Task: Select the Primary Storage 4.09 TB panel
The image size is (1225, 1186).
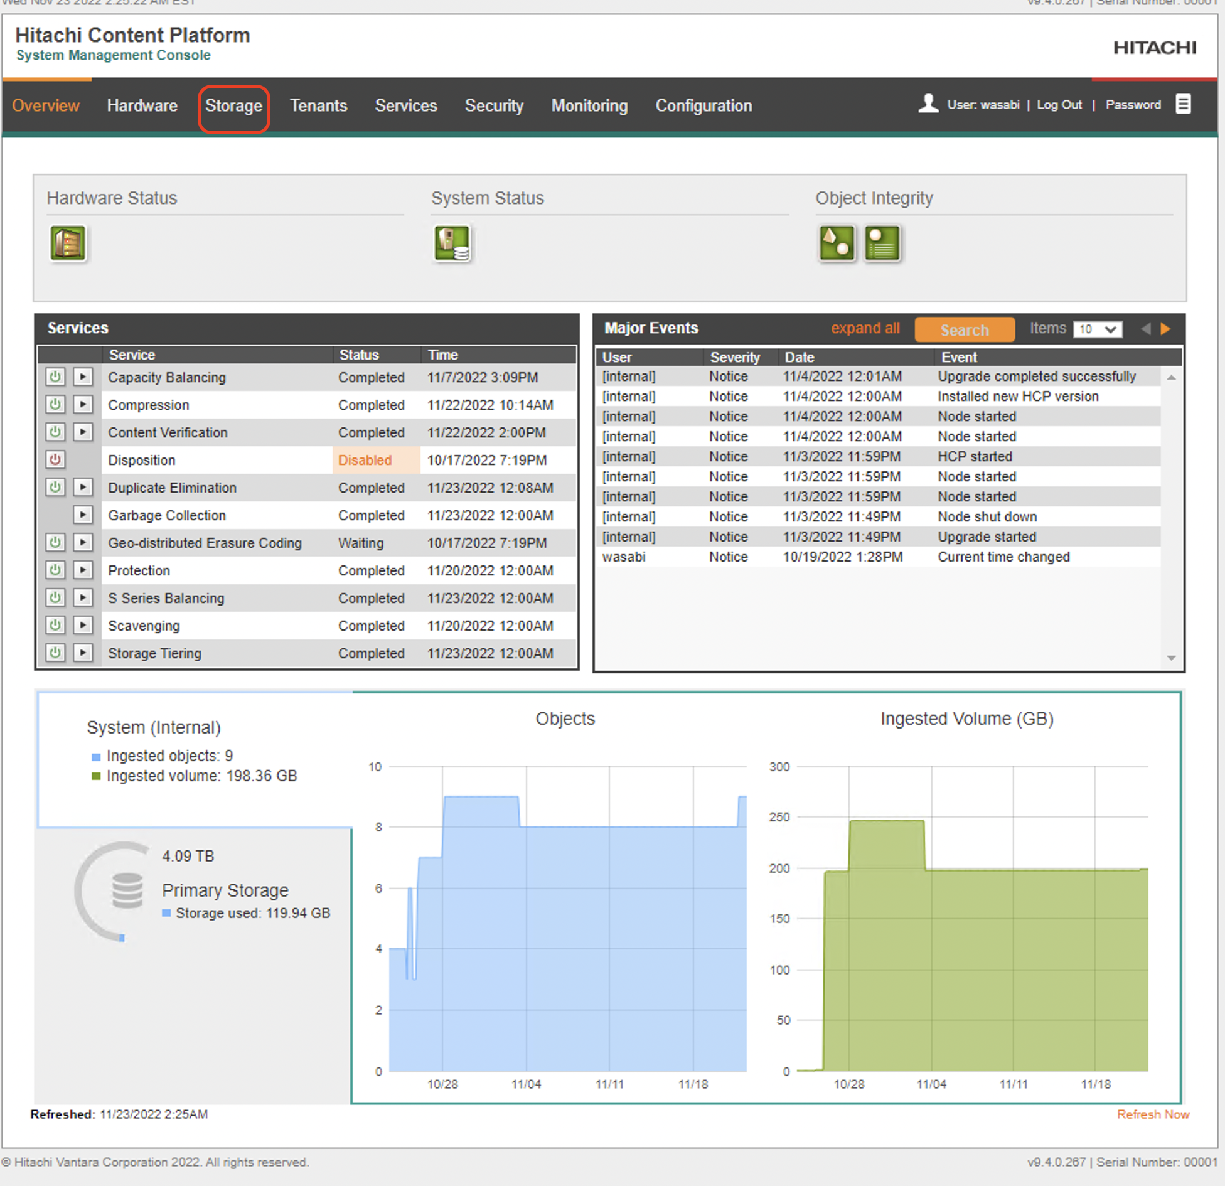Action: 195,965
